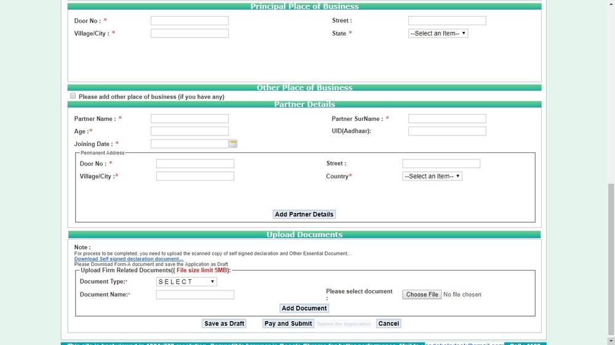Cancel the application form
This screenshot has width=615, height=345.
click(x=388, y=324)
